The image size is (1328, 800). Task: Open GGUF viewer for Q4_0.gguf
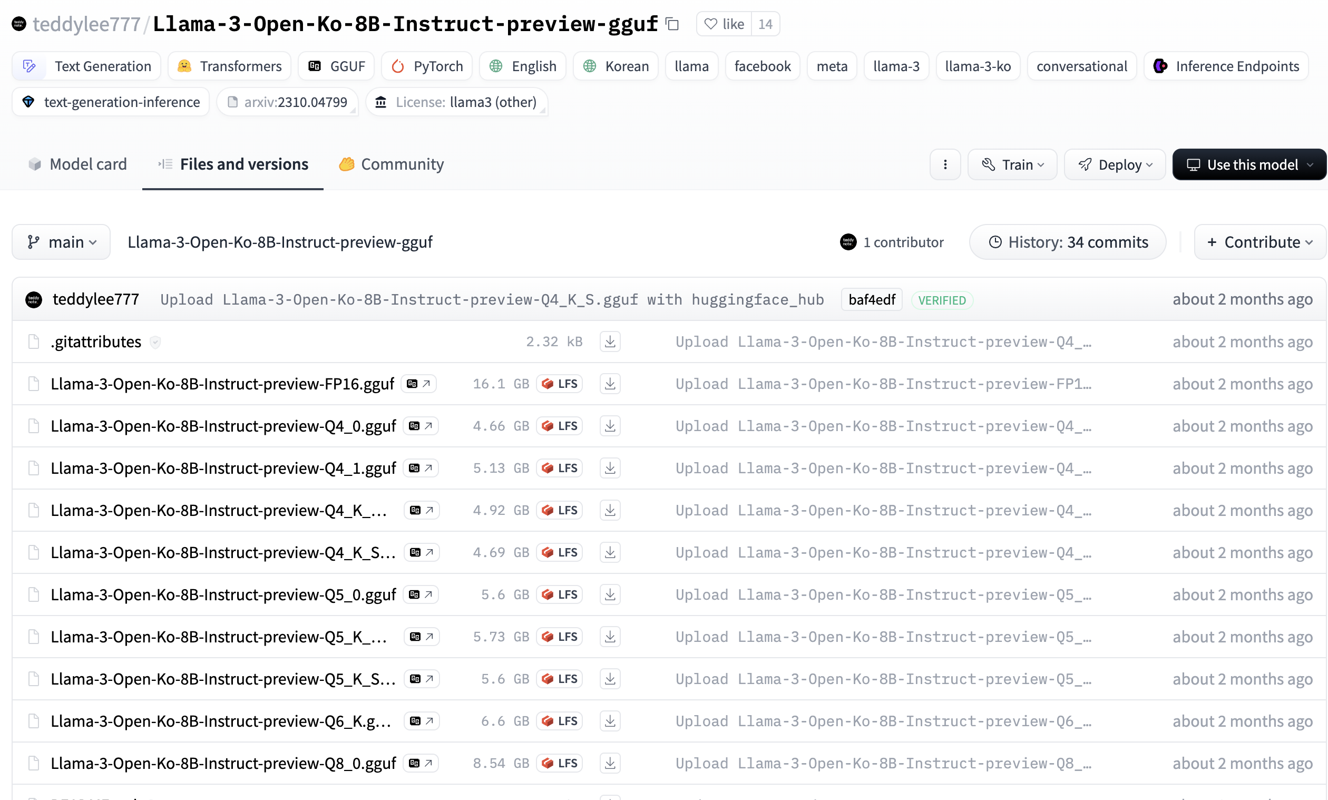point(421,426)
